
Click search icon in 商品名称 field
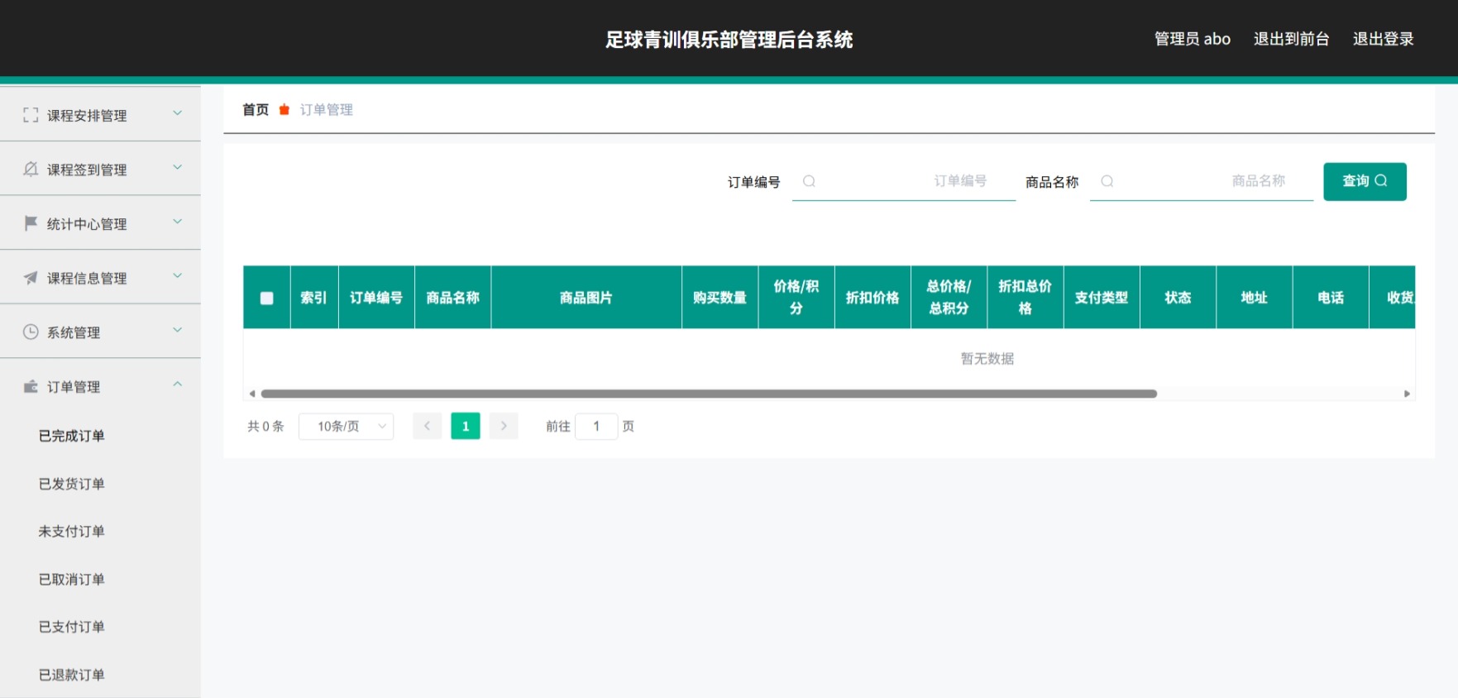1107,181
